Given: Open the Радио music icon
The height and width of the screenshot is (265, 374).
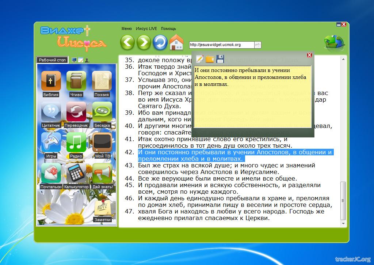Looking at the screenshot, I should 76,143.
